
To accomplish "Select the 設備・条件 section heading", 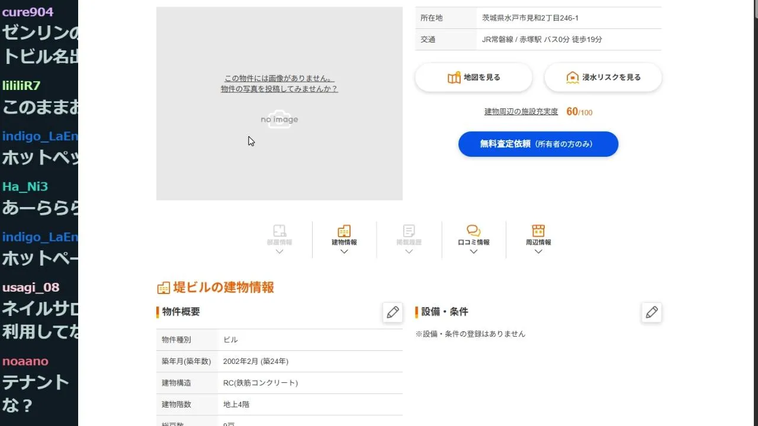I will (445, 312).
